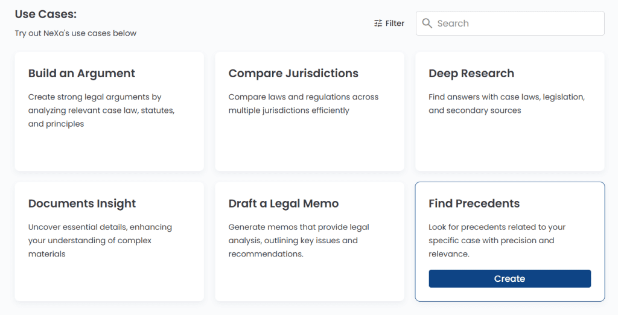Open the Filter options
This screenshot has width=618, height=315.
click(x=389, y=24)
